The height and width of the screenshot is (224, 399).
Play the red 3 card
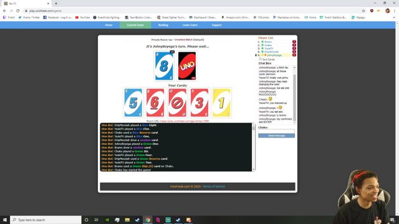(x=199, y=103)
